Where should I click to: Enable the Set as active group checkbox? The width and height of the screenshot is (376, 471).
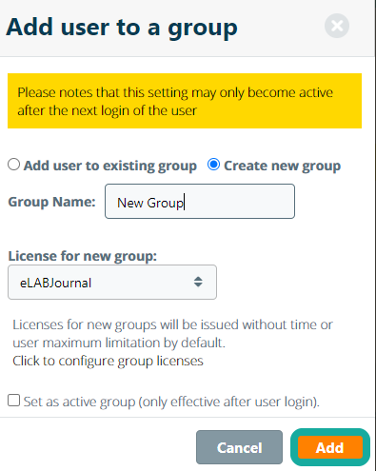click(x=14, y=401)
